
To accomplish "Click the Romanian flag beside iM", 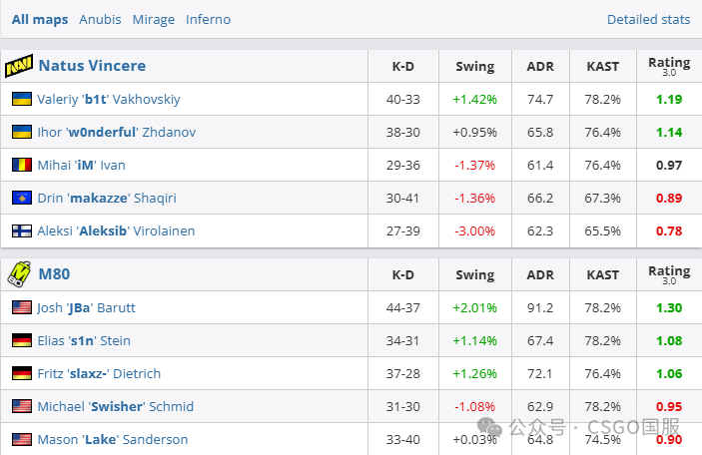I will (x=22, y=165).
